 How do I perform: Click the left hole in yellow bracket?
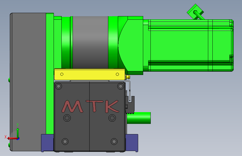[62, 74]
